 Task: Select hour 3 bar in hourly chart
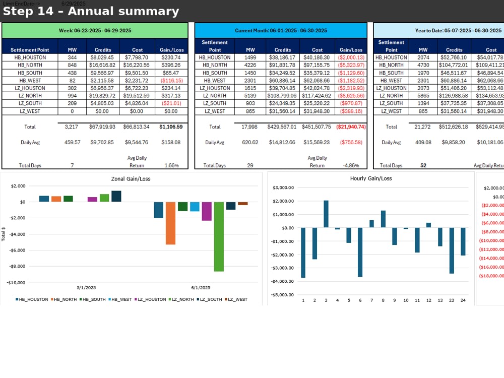326,214
